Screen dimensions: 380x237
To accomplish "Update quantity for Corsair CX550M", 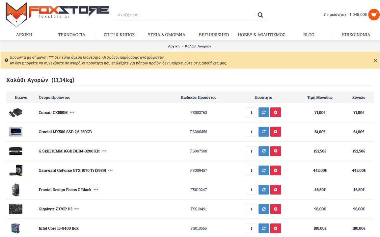I will [264, 113].
